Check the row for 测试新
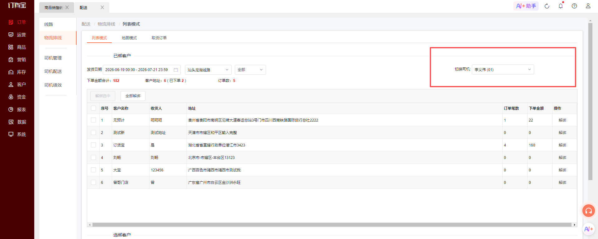The height and width of the screenshot is (239, 598). 93,132
